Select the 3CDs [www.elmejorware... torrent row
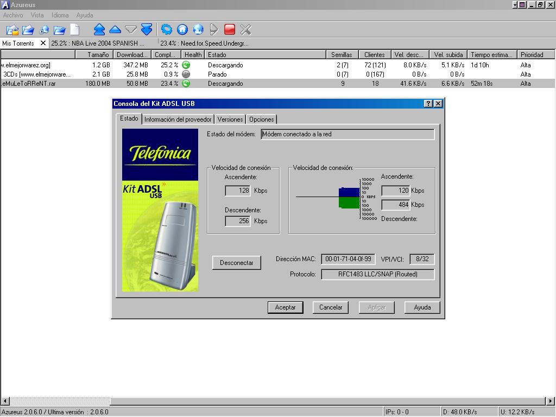Viewport: 556px width, 417px height. [277, 74]
